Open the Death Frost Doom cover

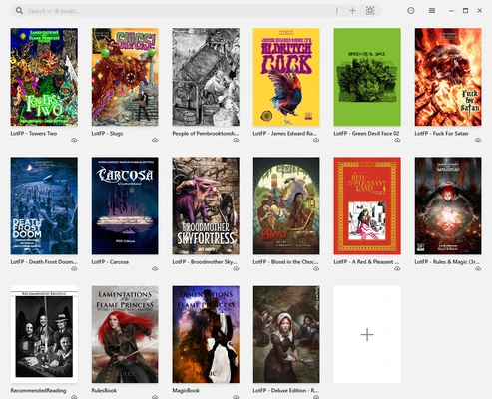click(x=44, y=205)
